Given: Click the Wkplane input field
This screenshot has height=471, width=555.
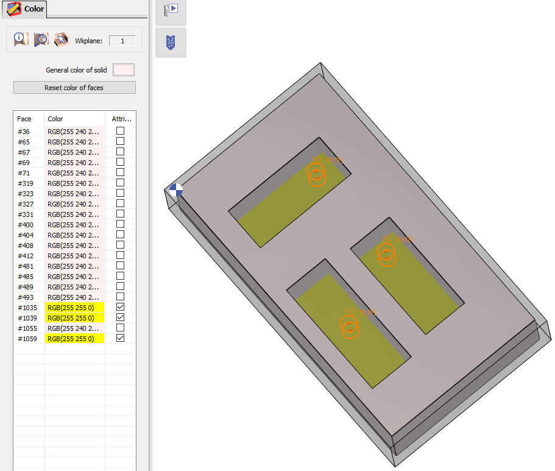Looking at the screenshot, I should (x=122, y=41).
